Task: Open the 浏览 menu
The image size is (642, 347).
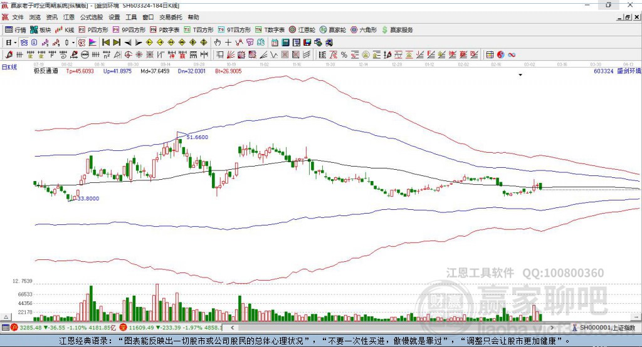Action: coord(35,17)
